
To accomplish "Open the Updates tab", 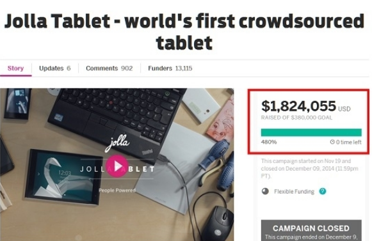I will point(55,68).
